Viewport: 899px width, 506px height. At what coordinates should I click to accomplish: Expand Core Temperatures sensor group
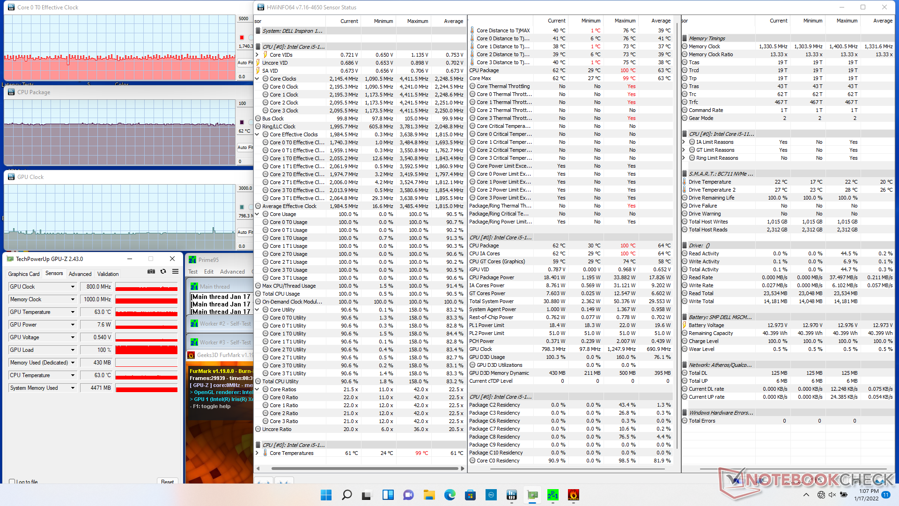pos(257,453)
